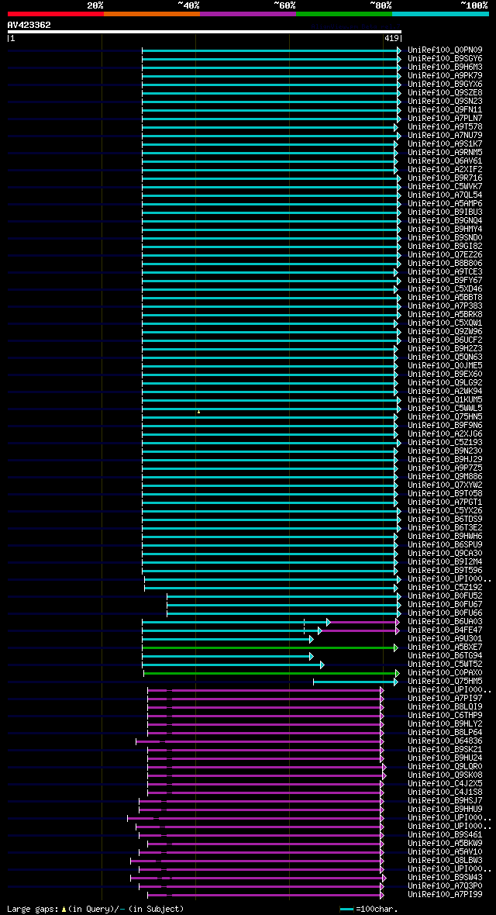Select hit label UniRef100_B9SND0
The height and width of the screenshot is (915, 496).
point(445,238)
